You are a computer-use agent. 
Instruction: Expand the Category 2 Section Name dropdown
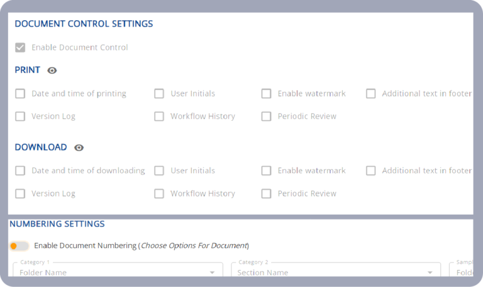pyautogui.click(x=335, y=272)
